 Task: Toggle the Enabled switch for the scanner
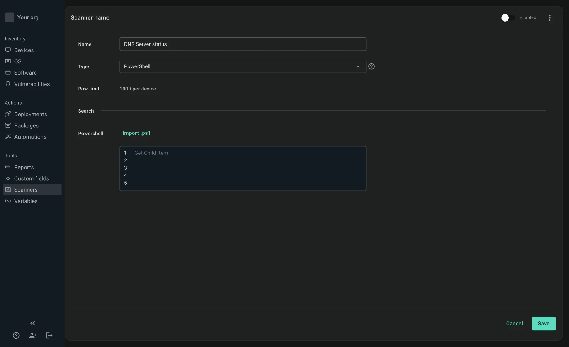508,18
